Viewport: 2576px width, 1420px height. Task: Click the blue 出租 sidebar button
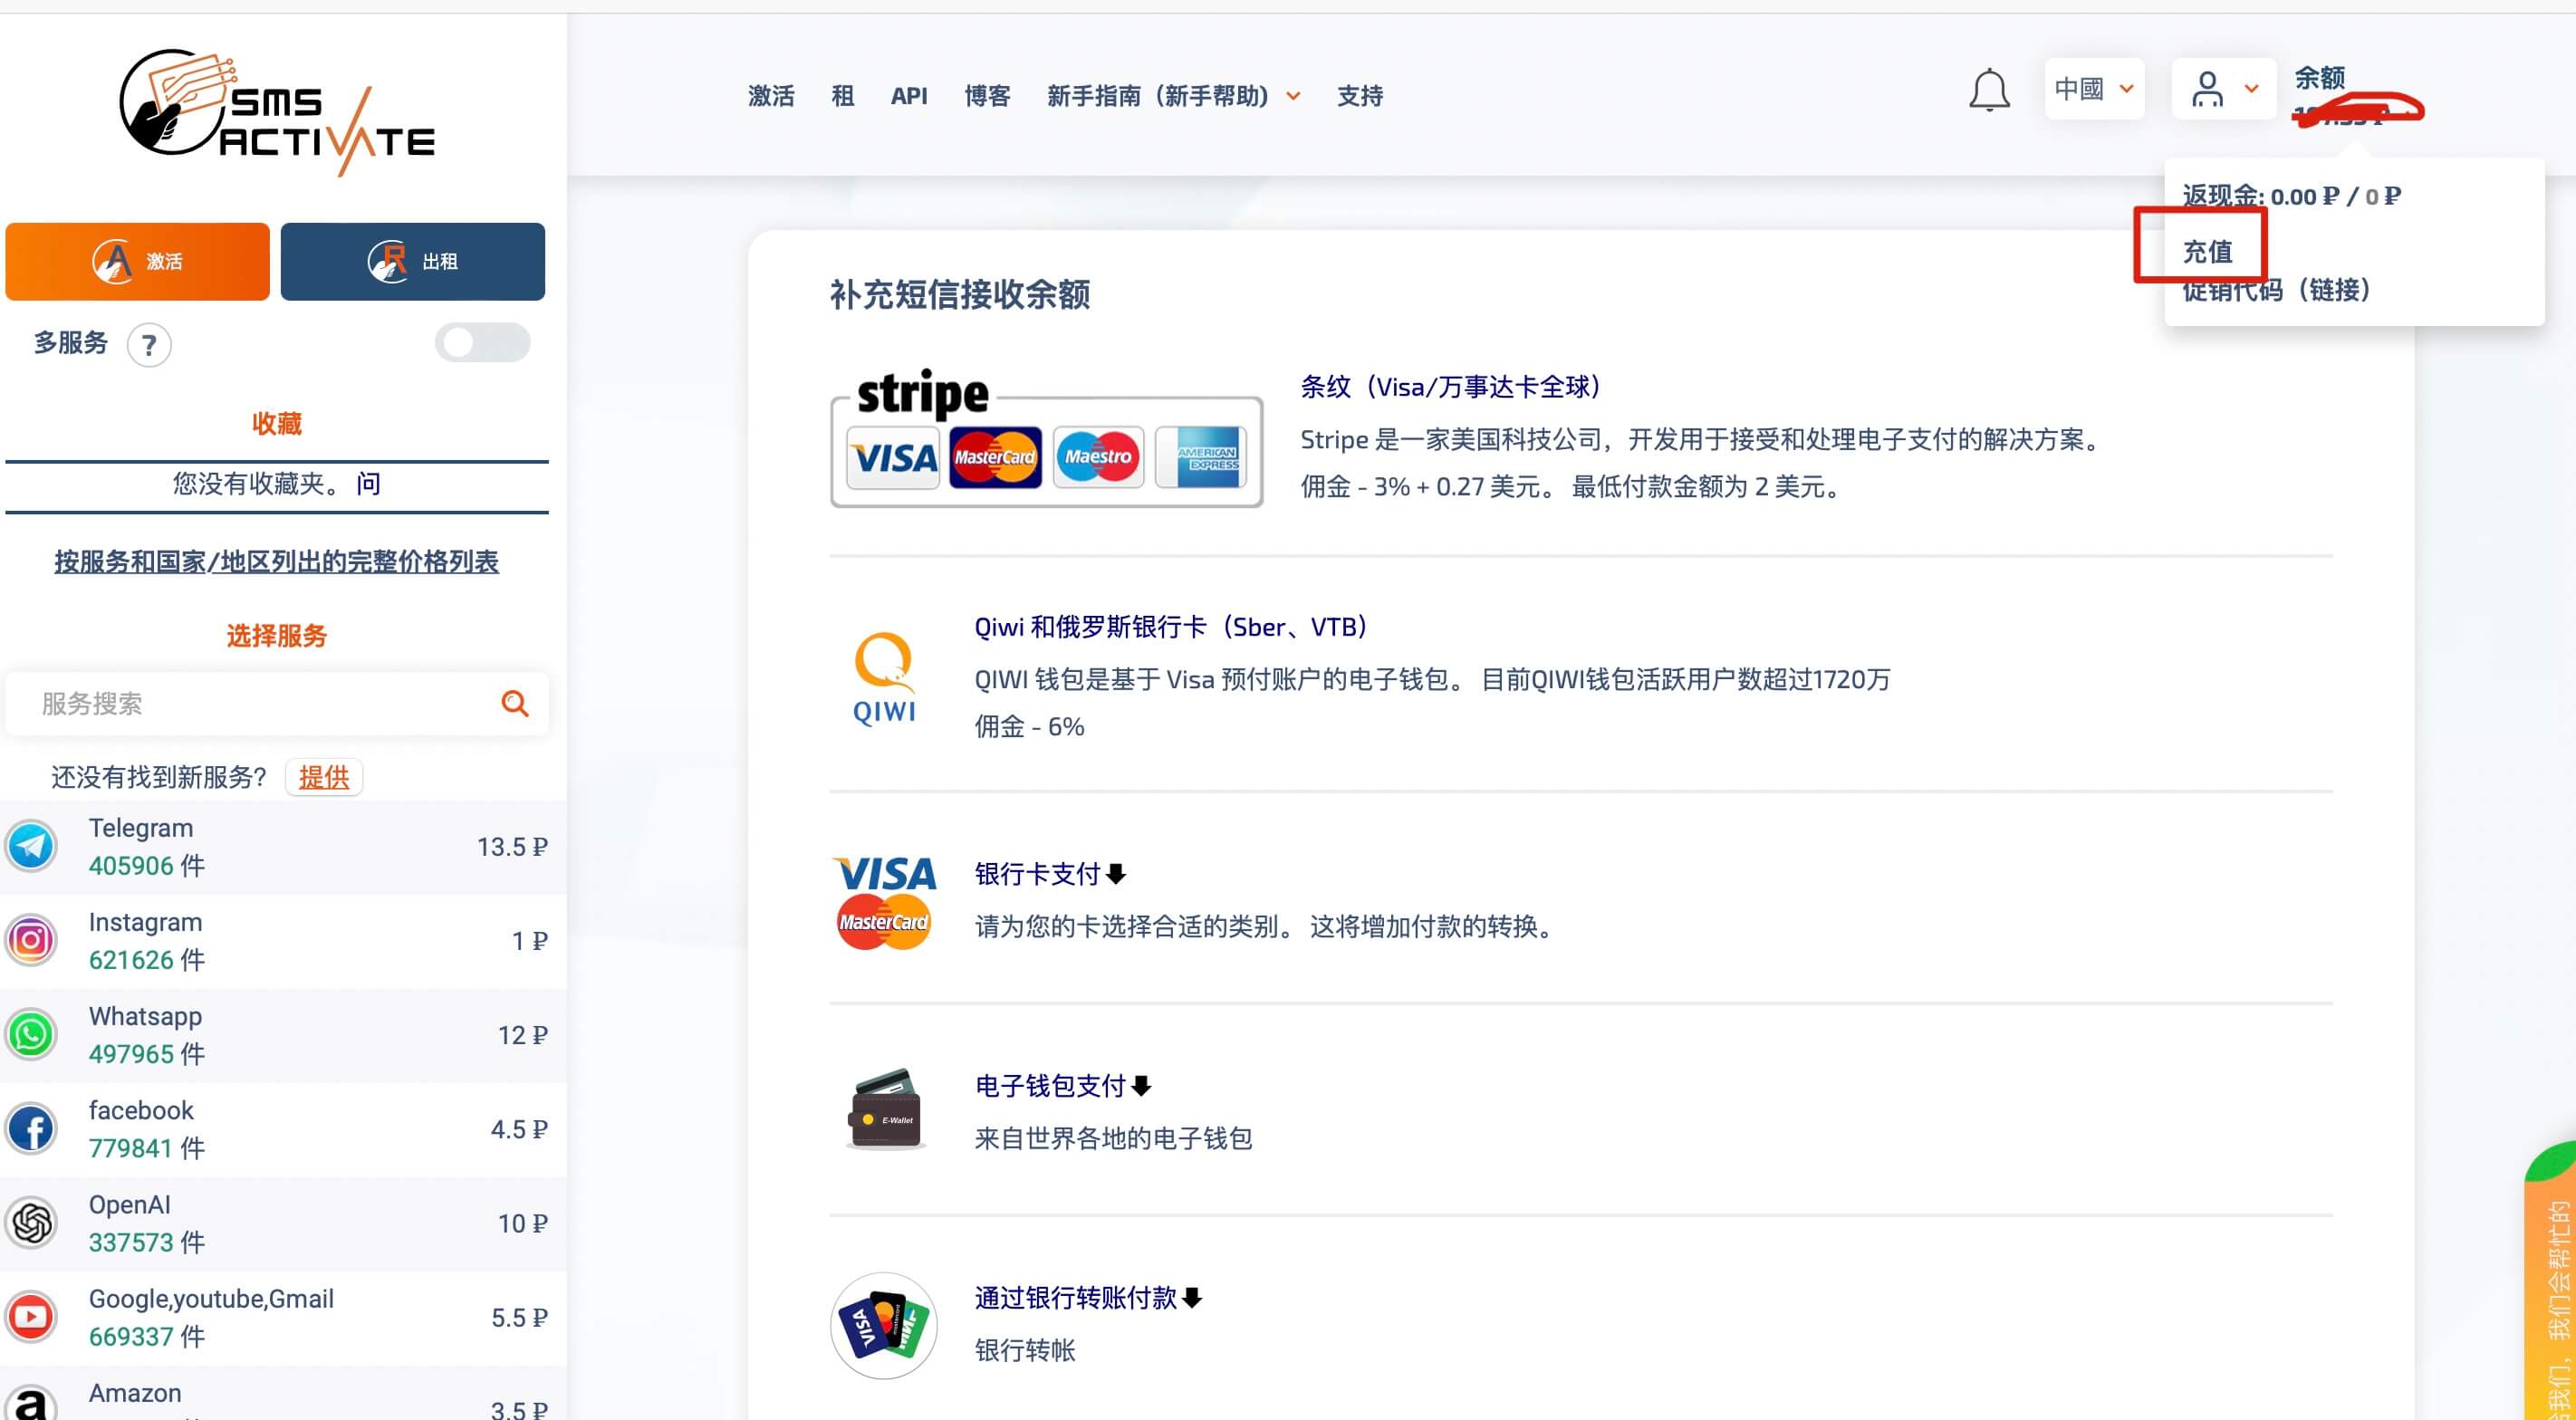pyautogui.click(x=413, y=261)
